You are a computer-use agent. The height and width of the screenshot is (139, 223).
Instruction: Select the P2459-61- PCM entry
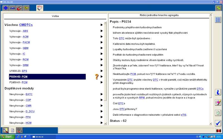[18, 82]
